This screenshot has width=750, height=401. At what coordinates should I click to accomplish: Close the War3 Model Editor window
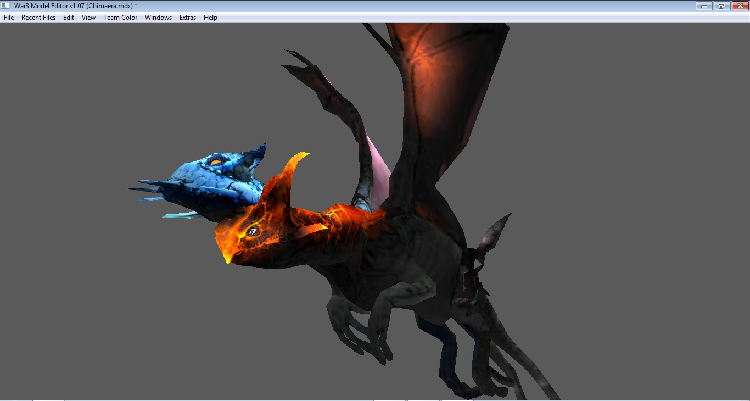pyautogui.click(x=739, y=6)
